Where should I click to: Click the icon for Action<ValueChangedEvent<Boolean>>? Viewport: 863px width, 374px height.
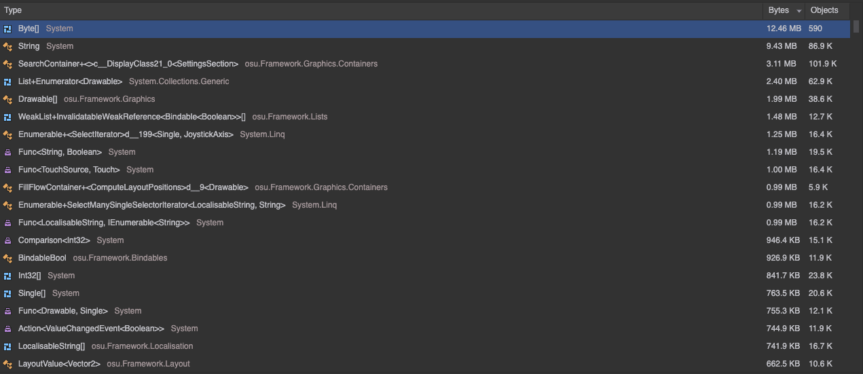click(x=7, y=329)
